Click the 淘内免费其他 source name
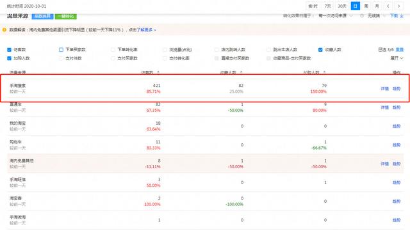Image resolution: width=410 pixels, height=236 pixels. [22, 161]
